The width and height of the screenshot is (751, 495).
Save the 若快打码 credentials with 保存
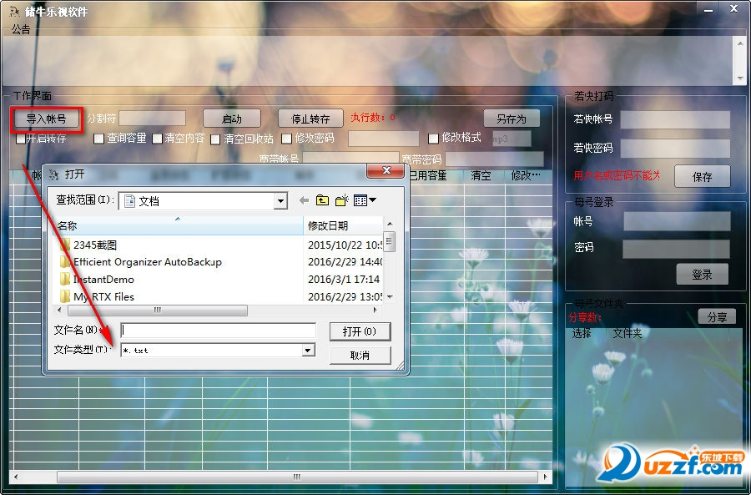(x=702, y=177)
